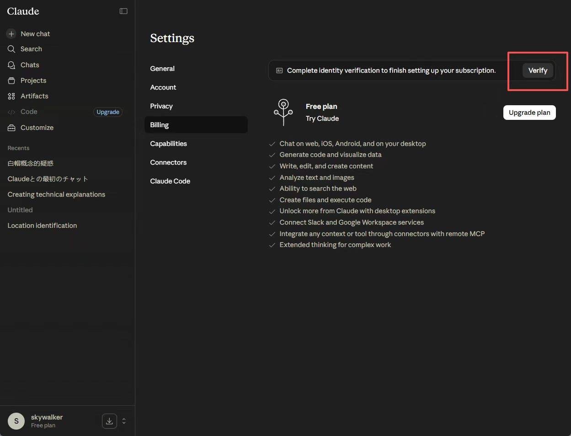Click 'Create files and execute code' feature
Viewport: 571px width, 436px height.
326,200
